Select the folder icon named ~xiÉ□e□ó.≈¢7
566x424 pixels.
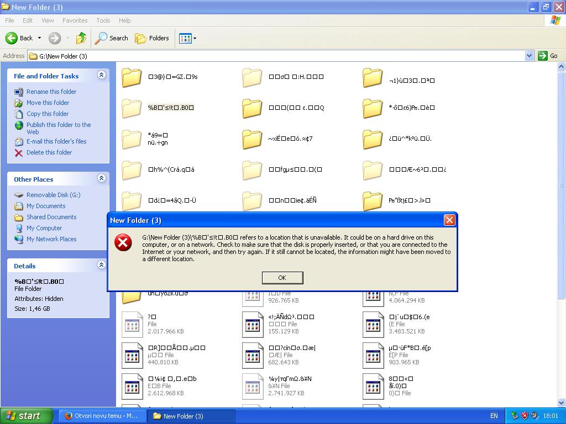[x=252, y=140]
